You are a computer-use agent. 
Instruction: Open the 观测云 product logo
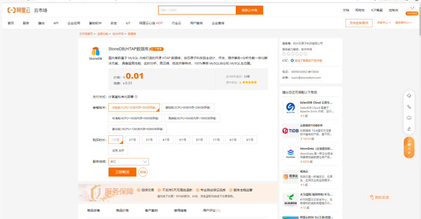(290, 177)
